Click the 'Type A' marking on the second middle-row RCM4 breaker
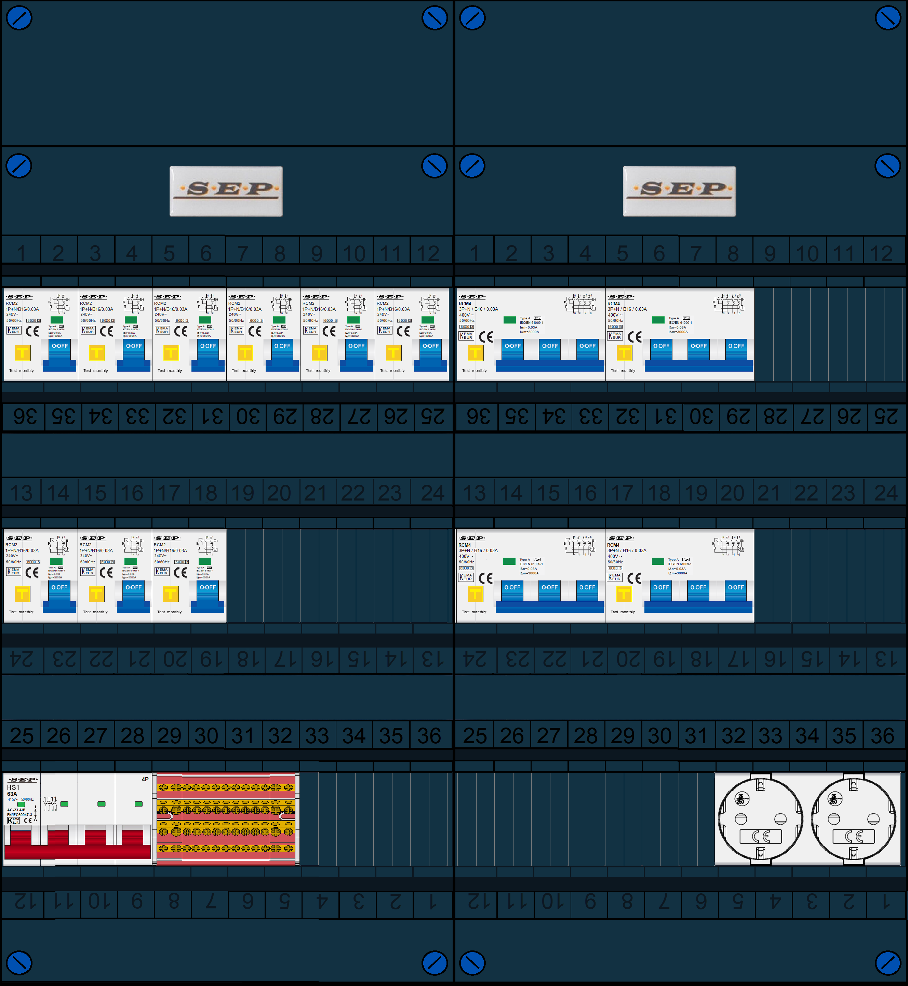This screenshot has width=908, height=986. coord(673,560)
